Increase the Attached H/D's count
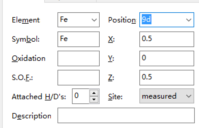Image resolution: width=199 pixels, height=128 pixels. pos(94,93)
